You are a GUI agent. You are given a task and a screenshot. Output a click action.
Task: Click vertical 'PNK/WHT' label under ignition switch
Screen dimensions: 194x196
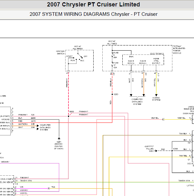coord(67,83)
